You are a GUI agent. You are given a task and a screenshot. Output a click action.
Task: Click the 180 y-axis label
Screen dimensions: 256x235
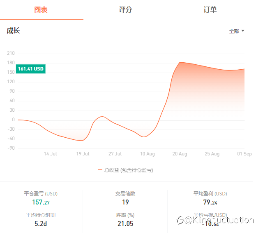[x=11, y=63]
